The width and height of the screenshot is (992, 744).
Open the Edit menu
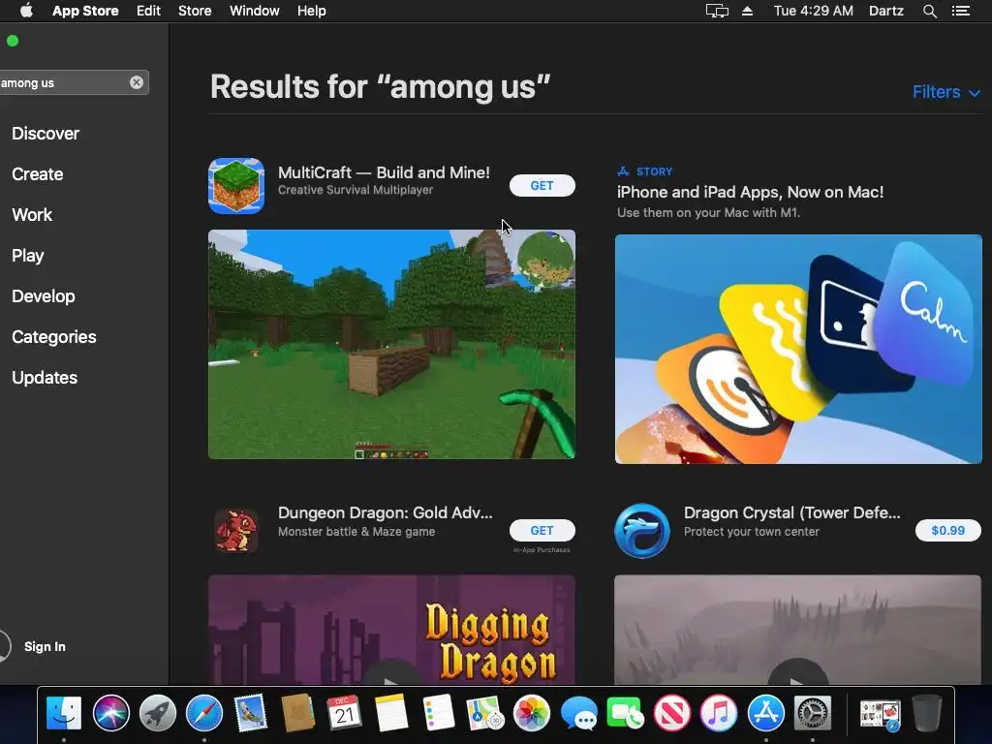click(x=148, y=11)
